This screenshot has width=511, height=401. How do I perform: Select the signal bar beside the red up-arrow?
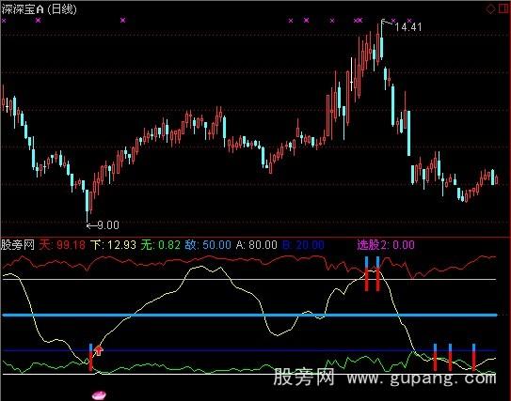click(x=90, y=357)
